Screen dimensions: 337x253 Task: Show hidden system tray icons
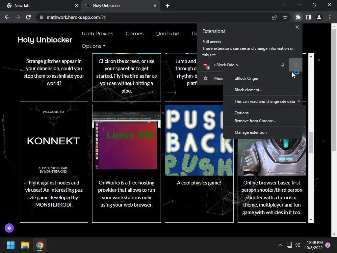tap(280, 245)
